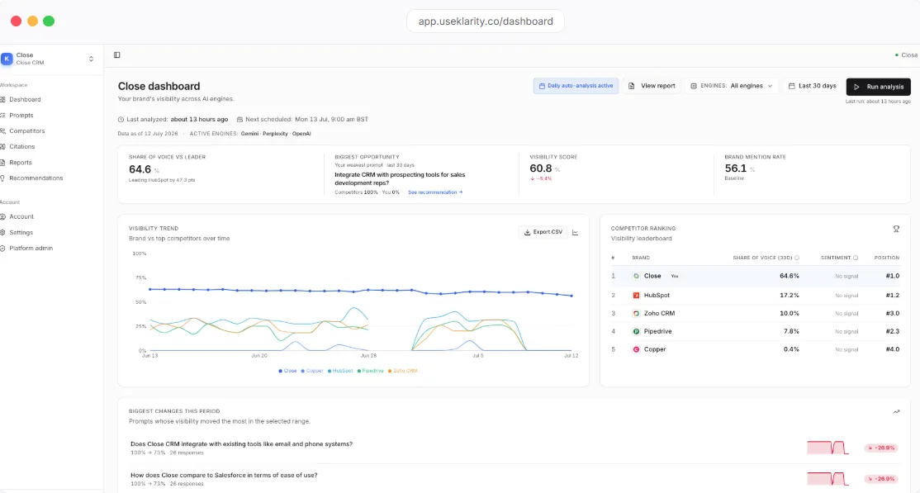Open the Engines All engines dropdown
The image size is (920, 493).
tap(732, 86)
